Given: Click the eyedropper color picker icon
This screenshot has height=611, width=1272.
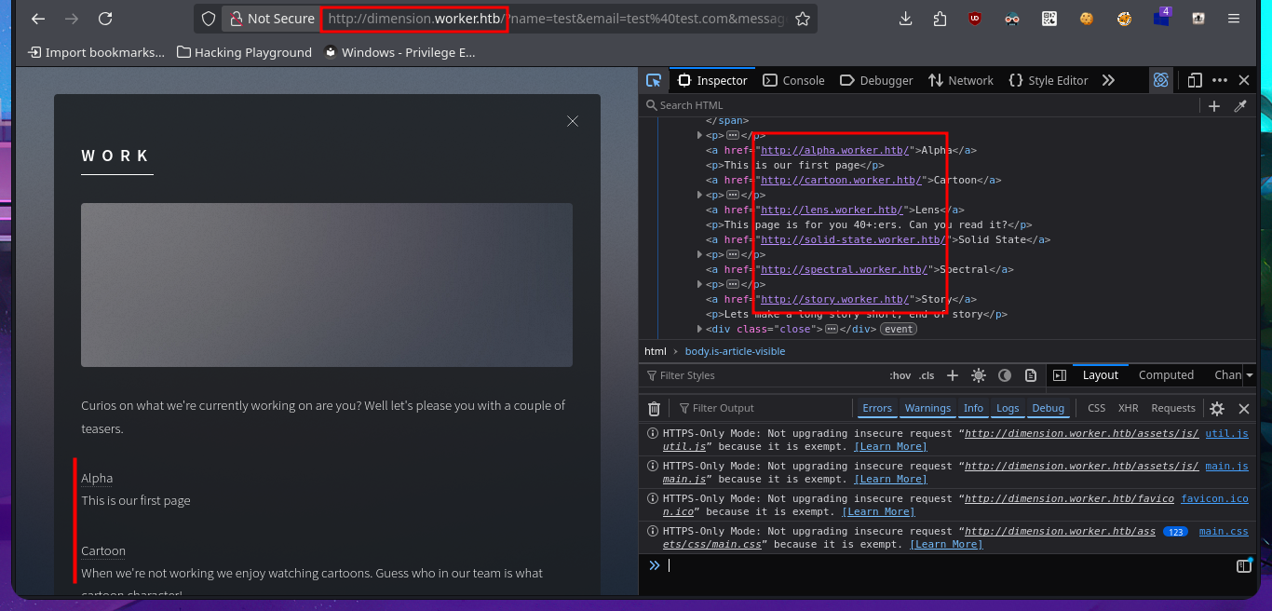Looking at the screenshot, I should [x=1240, y=106].
